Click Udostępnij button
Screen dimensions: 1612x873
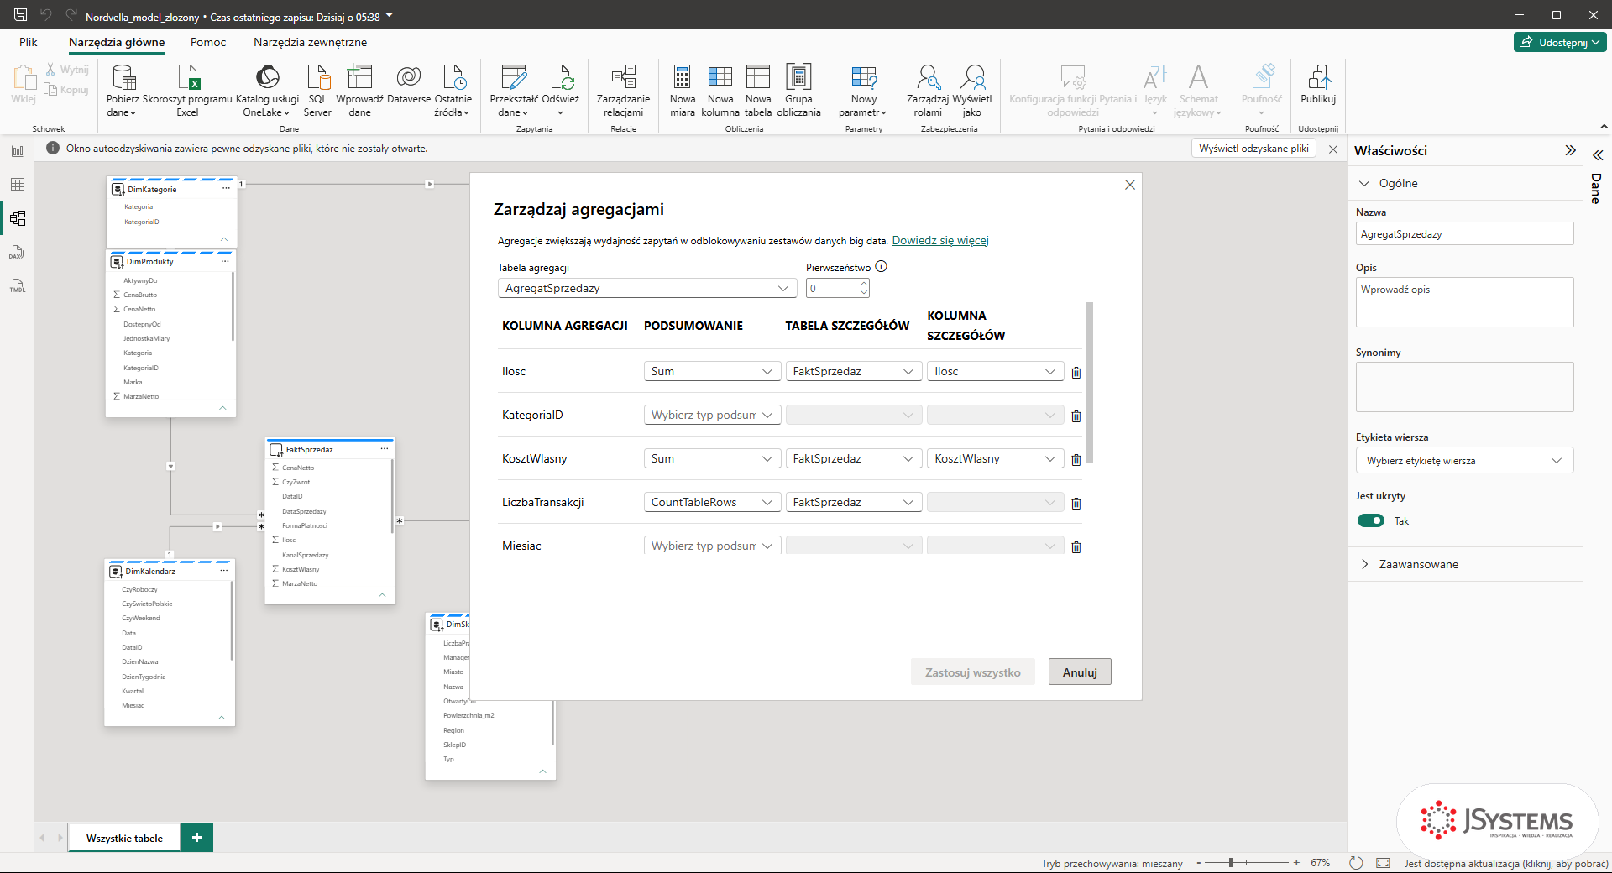tap(1560, 42)
